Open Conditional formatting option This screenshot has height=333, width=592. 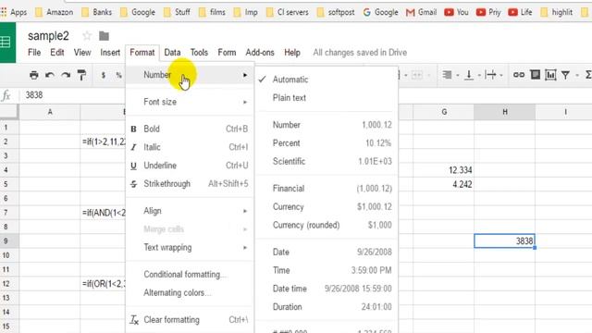coord(190,275)
